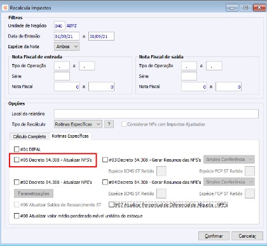Click entrada Nota Fiscal end number field
Screen dimensions: 267x246
coord(101,87)
